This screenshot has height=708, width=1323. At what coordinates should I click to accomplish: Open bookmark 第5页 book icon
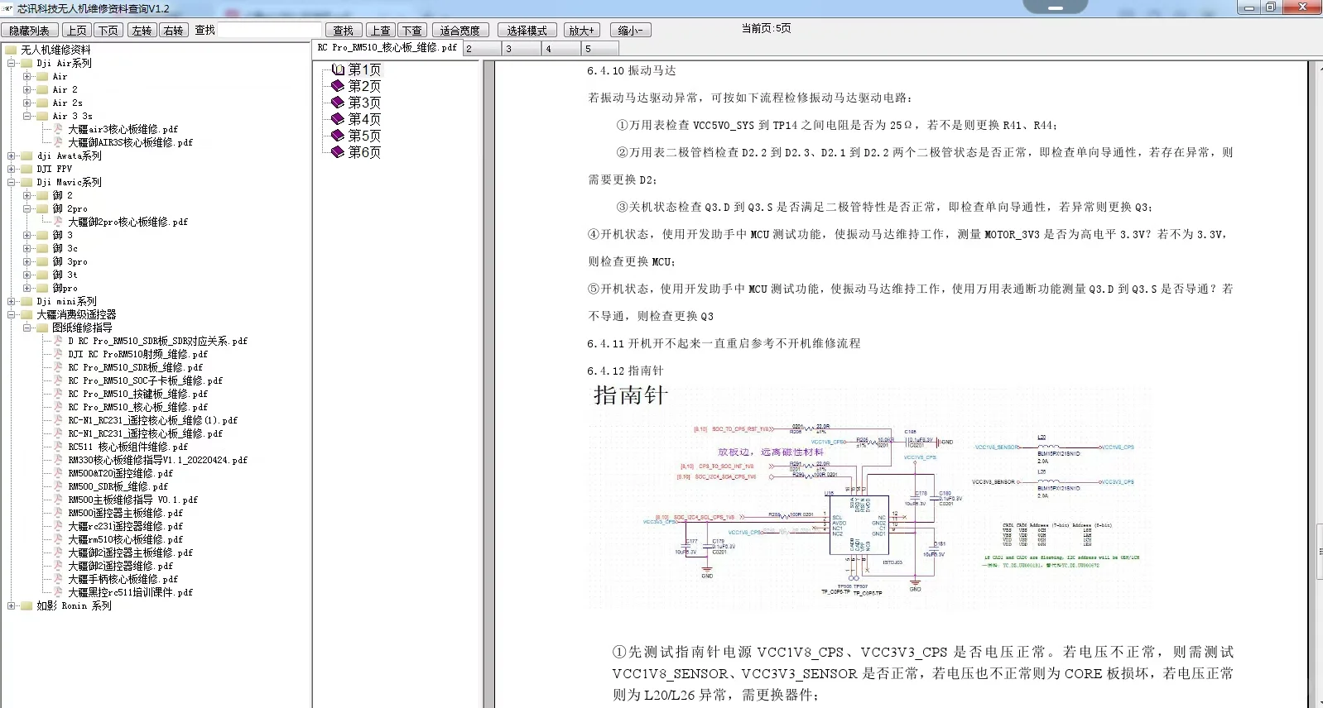tap(338, 136)
